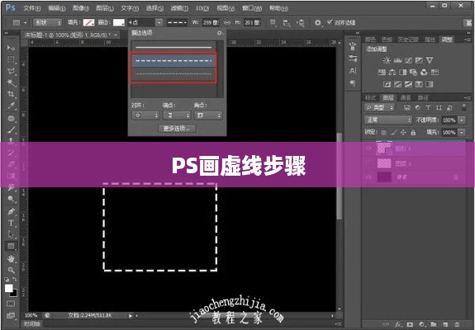The height and width of the screenshot is (330, 475).
Task: Select the Pen tool
Action: tap(12, 211)
